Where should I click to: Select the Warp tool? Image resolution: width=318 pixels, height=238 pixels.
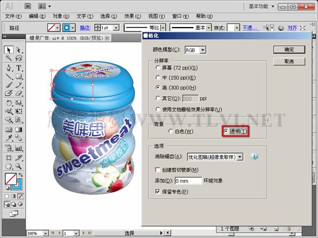click(9, 111)
